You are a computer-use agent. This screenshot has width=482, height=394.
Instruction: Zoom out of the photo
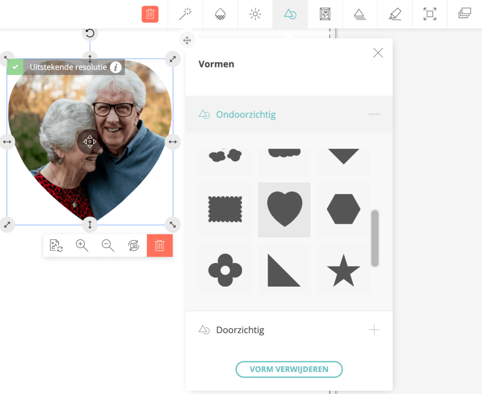click(x=108, y=245)
